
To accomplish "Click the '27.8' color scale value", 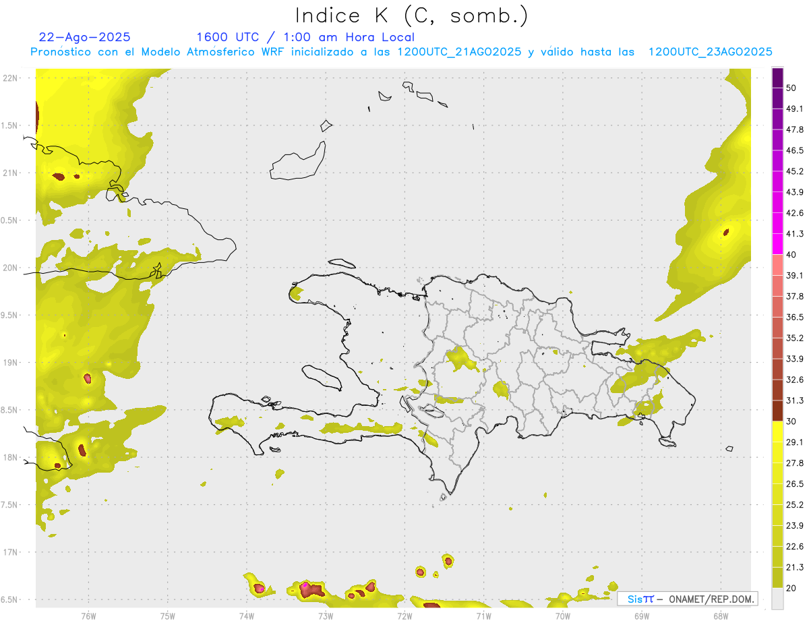I will point(795,463).
